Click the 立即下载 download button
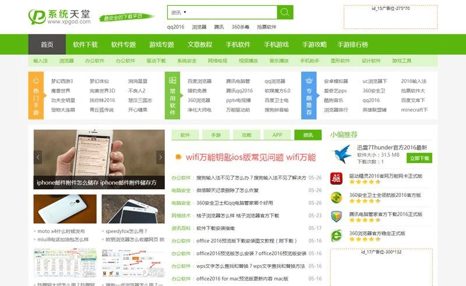466x286 pixels. 419,158
